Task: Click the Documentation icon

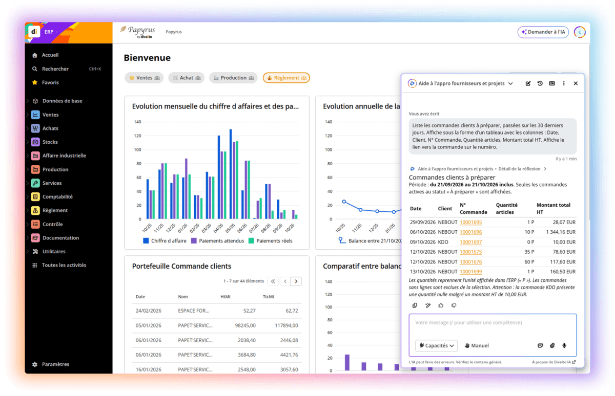Action: point(35,238)
